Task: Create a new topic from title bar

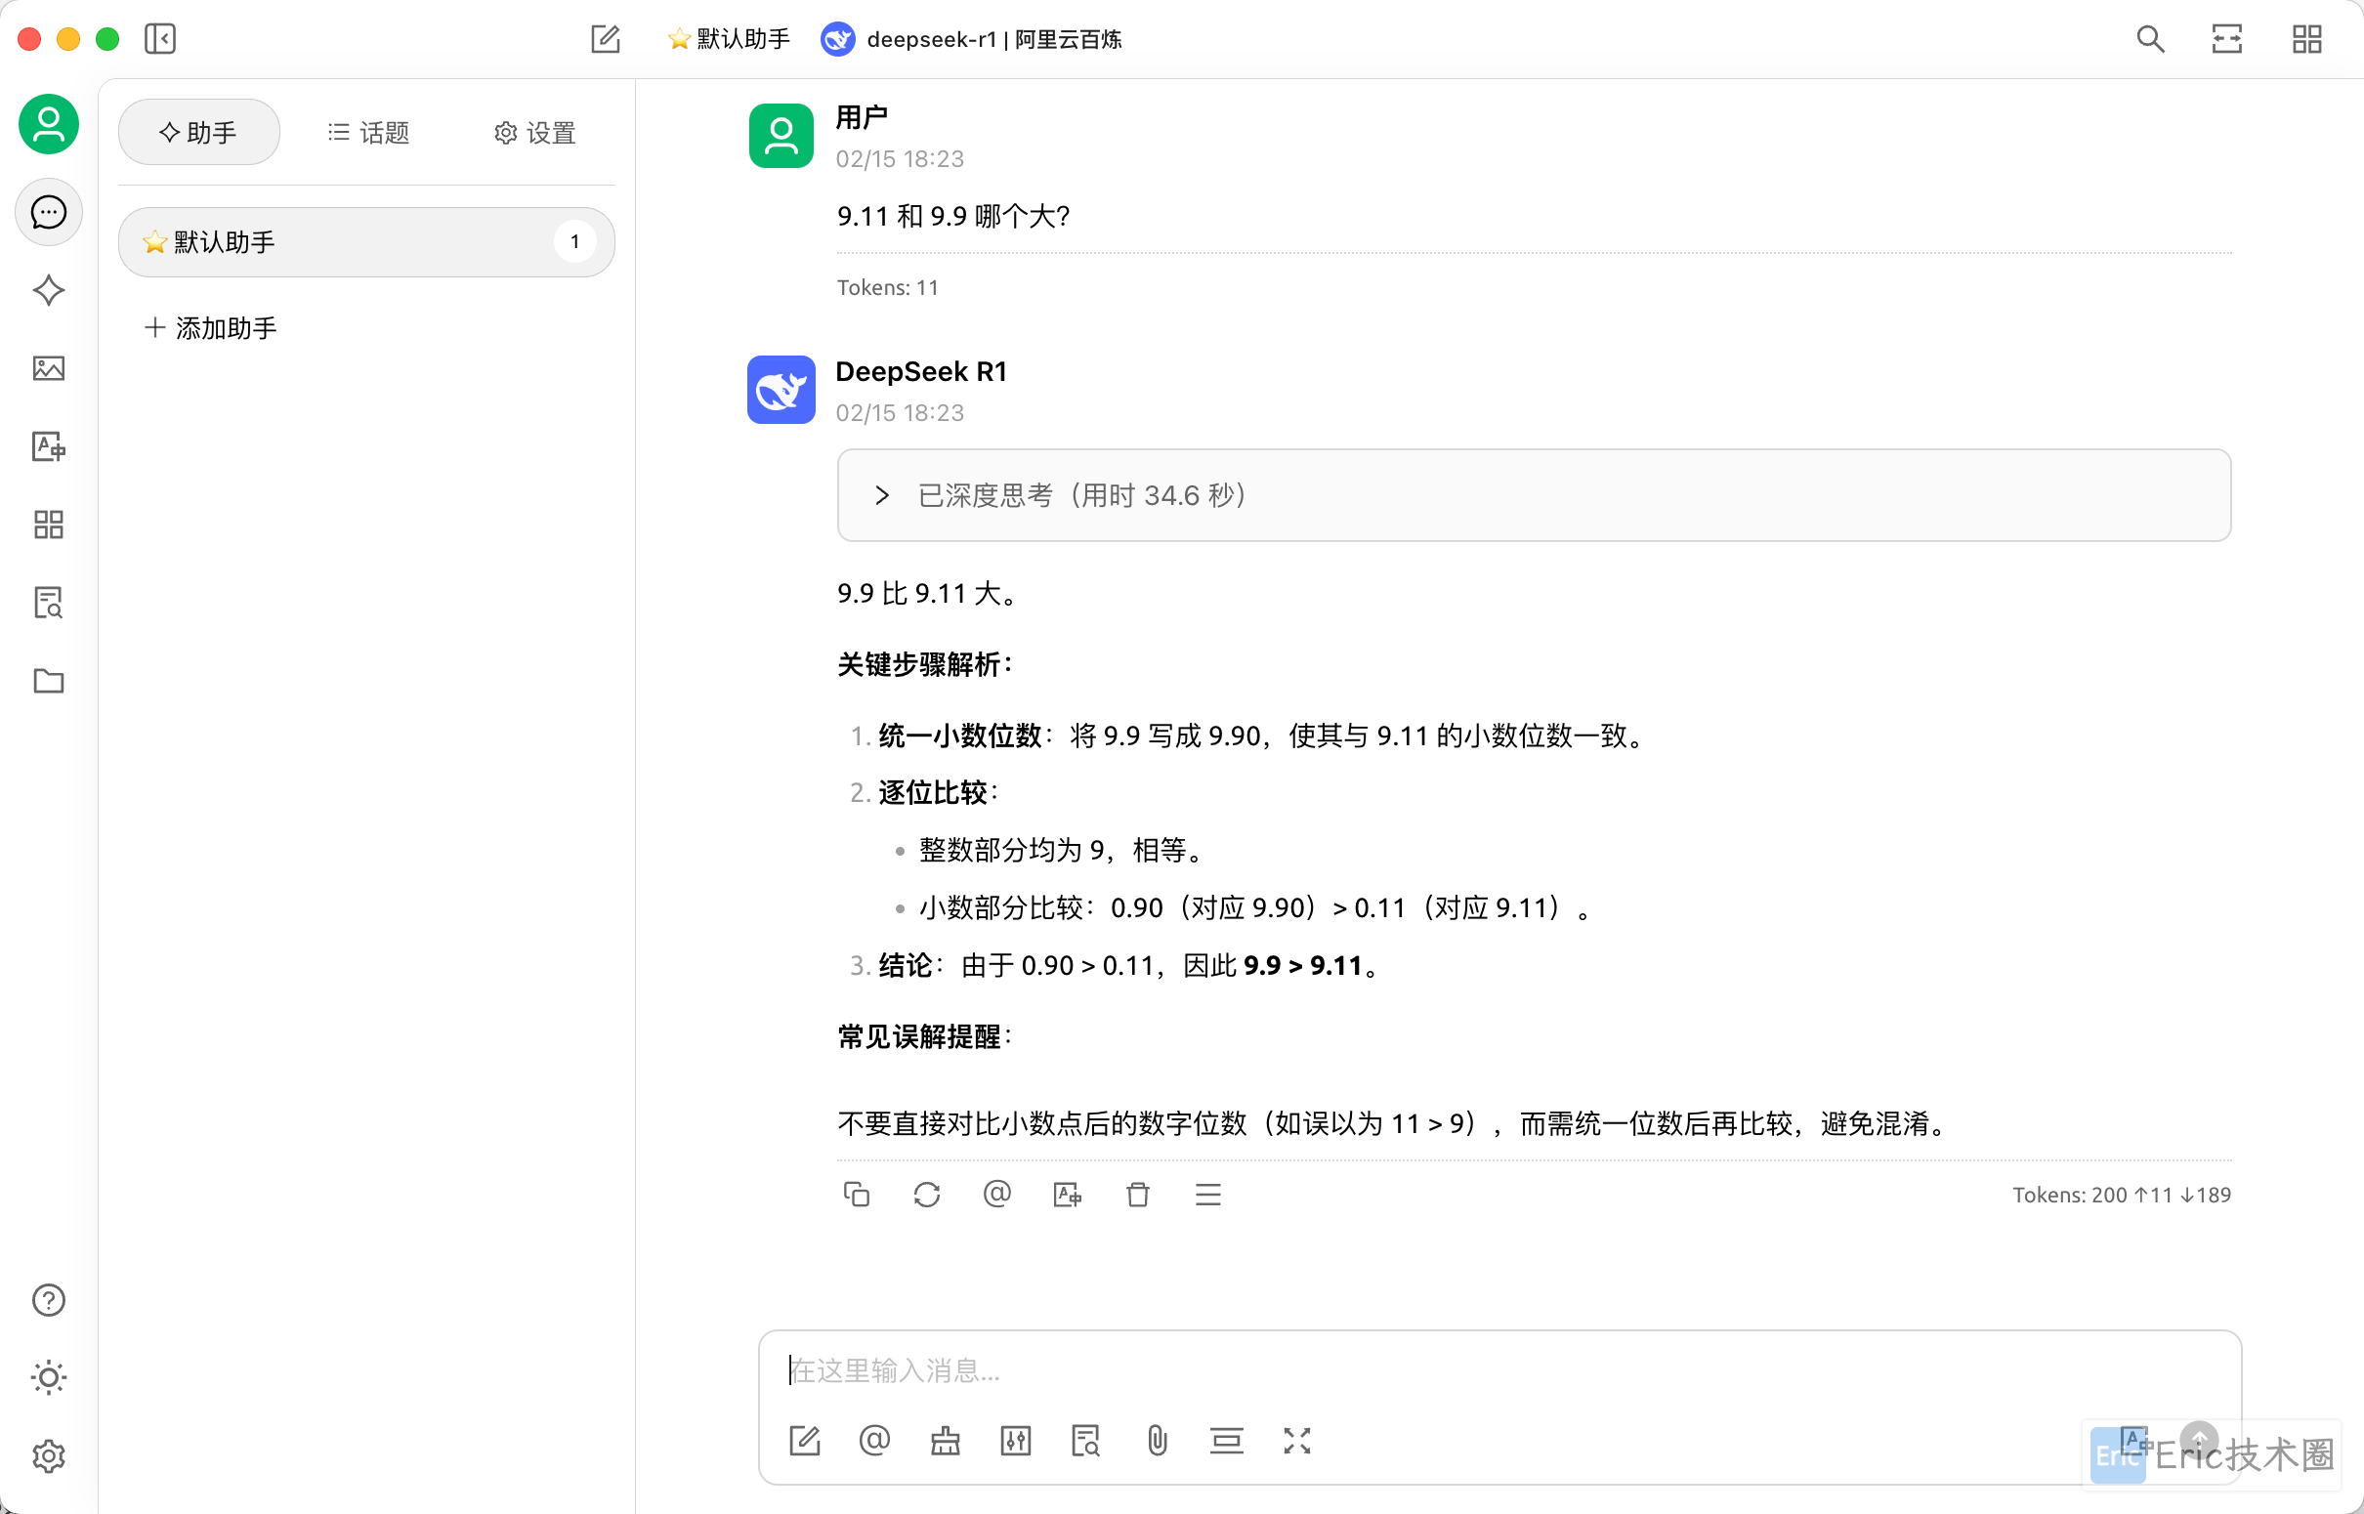Action: [606, 39]
